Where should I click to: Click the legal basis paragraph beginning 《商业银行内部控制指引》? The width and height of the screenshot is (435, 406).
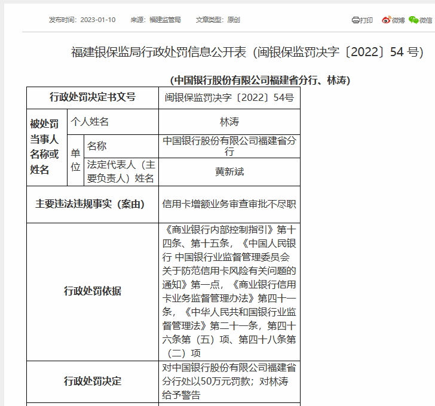(229, 291)
